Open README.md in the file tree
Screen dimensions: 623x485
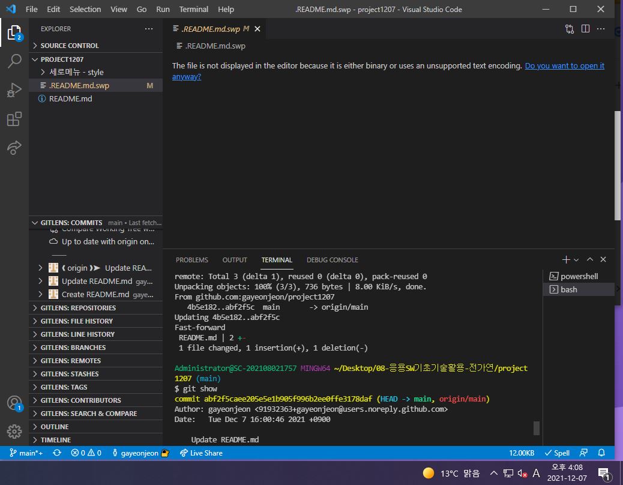[x=96, y=98]
